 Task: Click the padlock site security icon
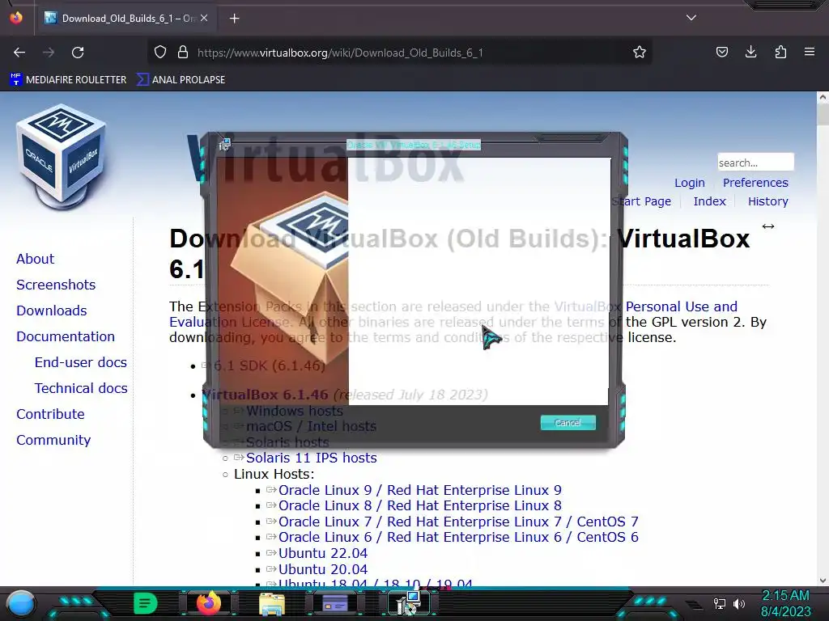tap(183, 53)
